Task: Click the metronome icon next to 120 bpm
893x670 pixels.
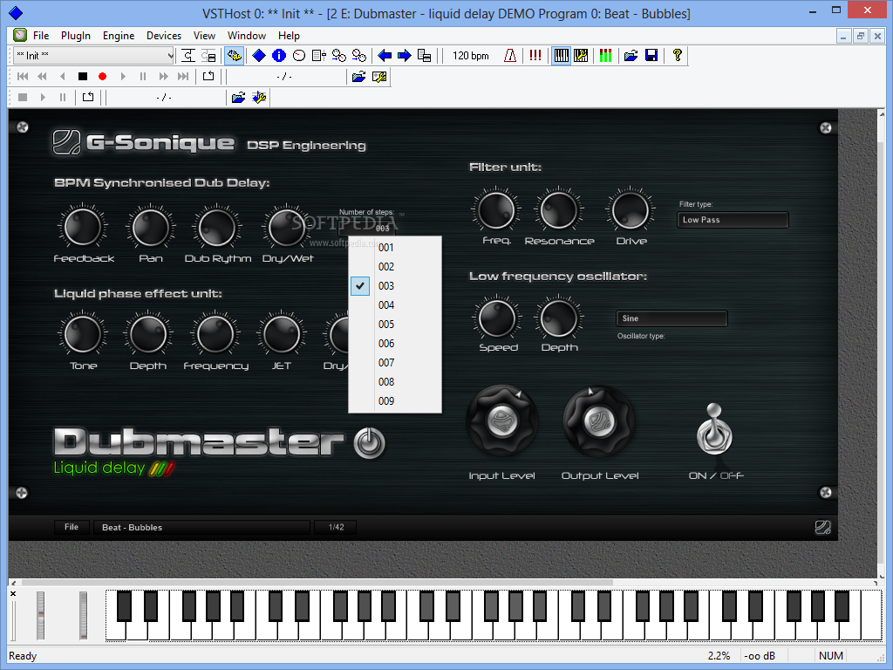Action: point(510,55)
